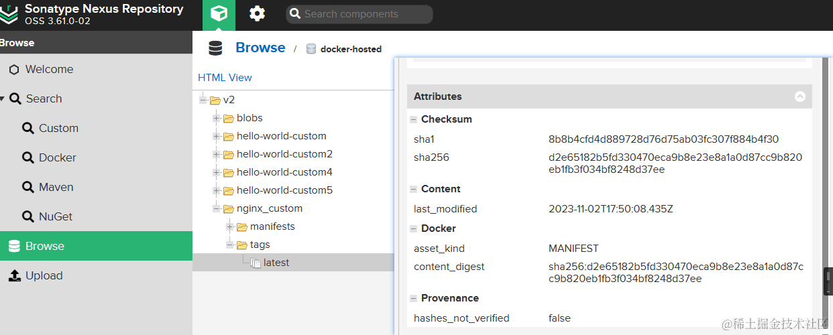Open the administration gear icon
The height and width of the screenshot is (335, 833).
(x=257, y=14)
